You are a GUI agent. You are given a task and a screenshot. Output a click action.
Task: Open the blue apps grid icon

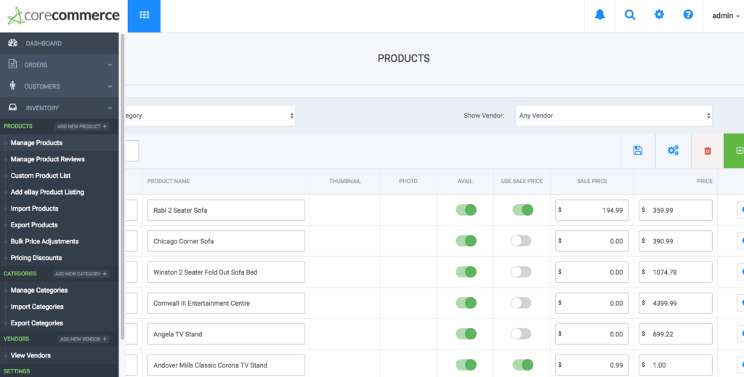point(144,15)
